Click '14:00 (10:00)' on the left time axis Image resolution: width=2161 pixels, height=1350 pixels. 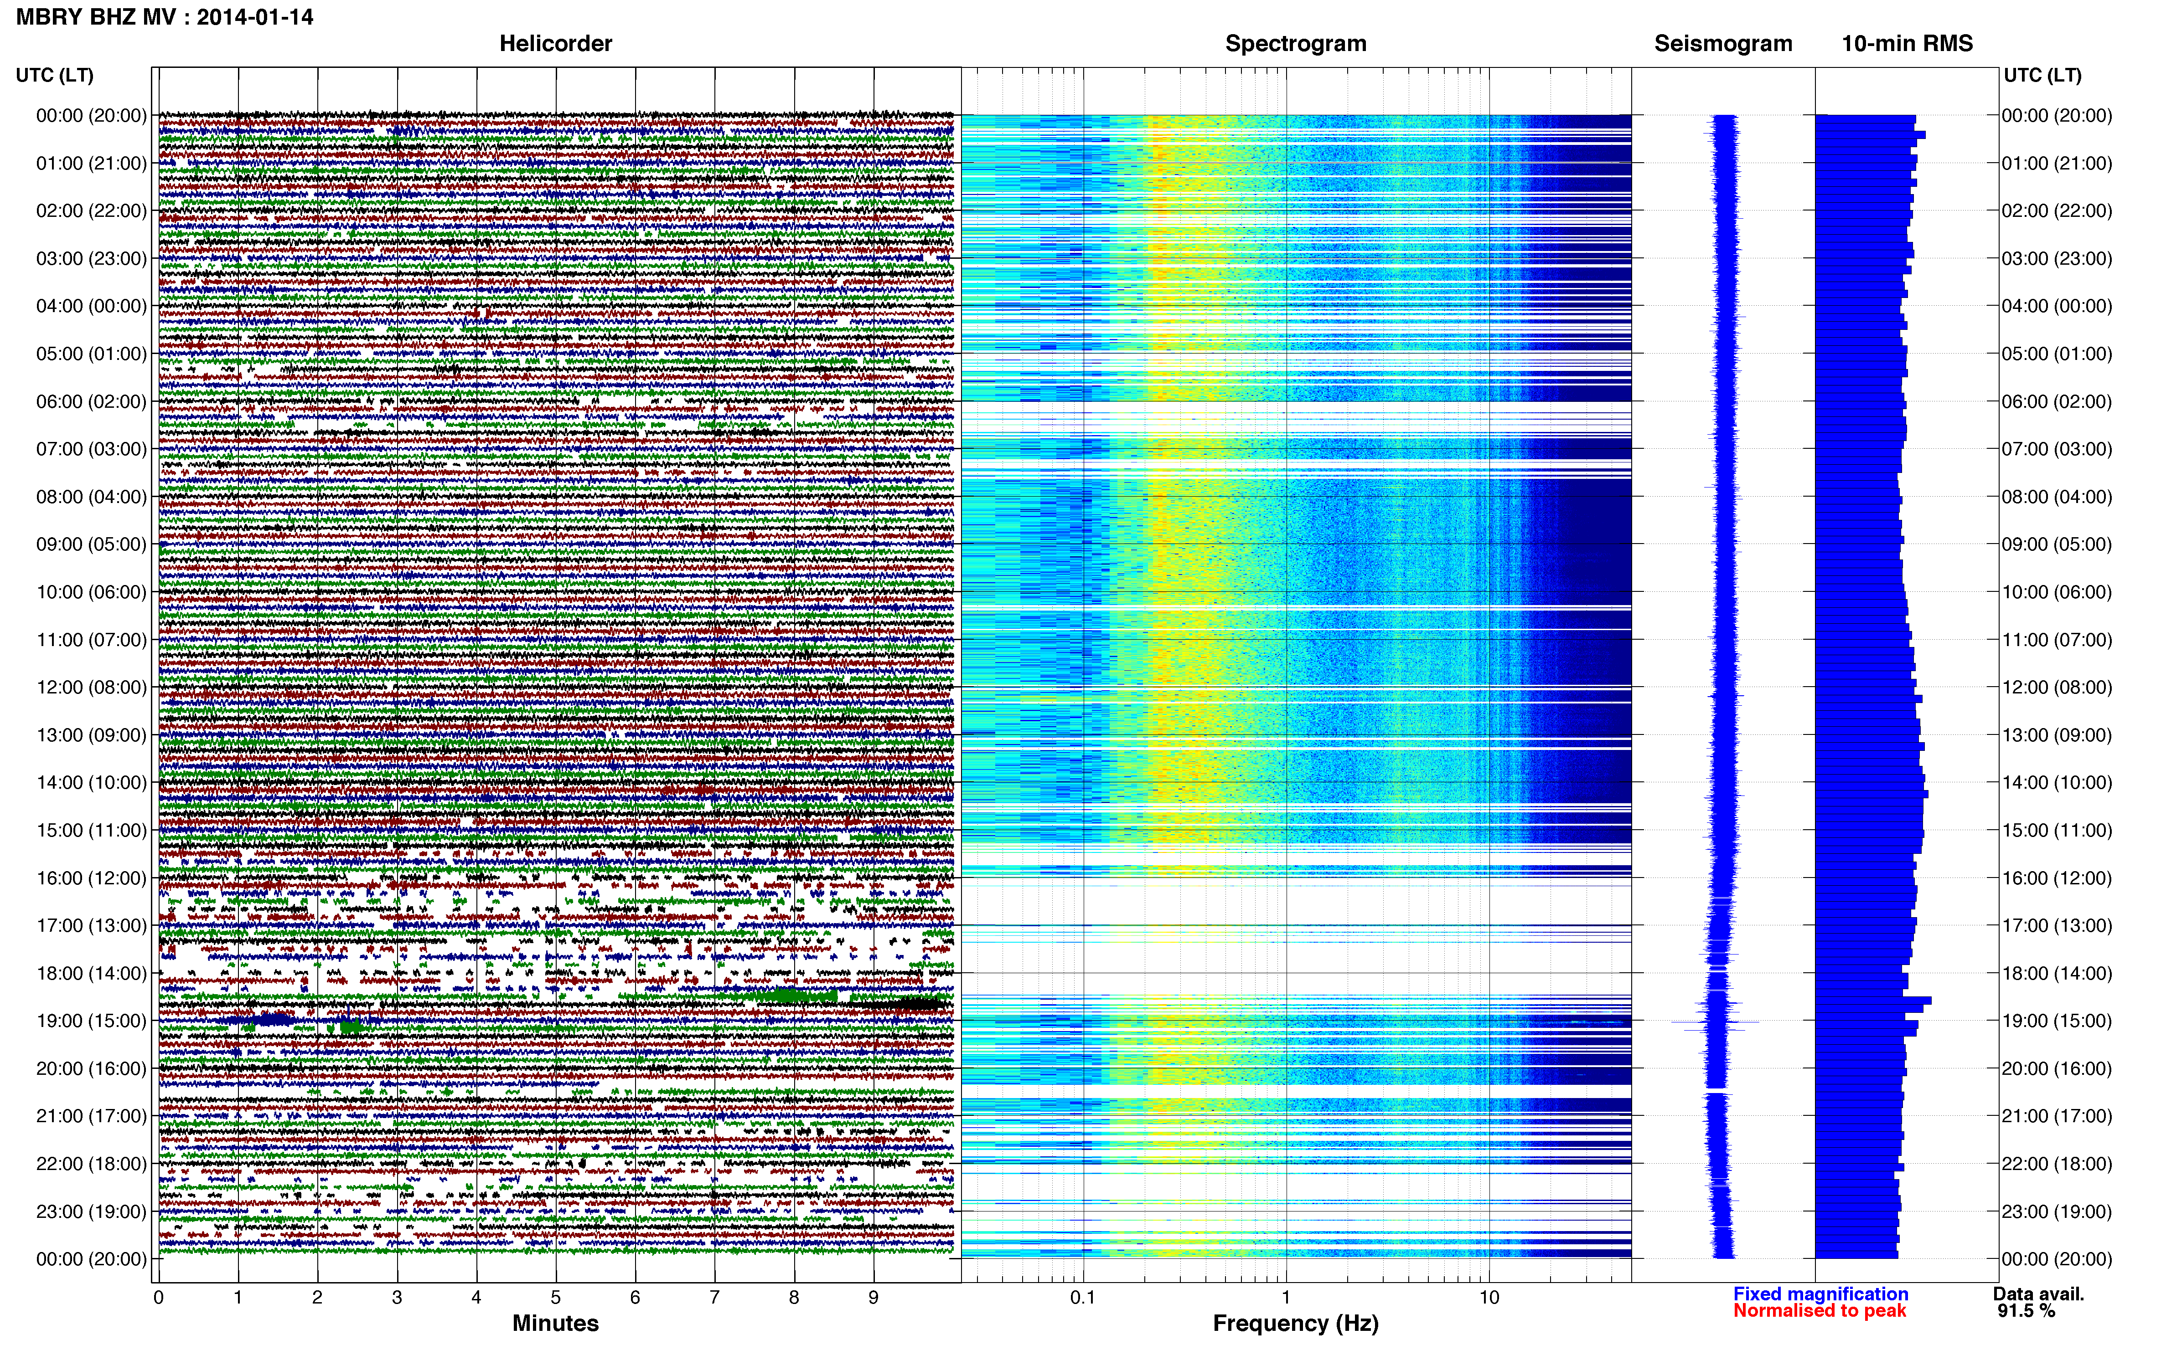pyautogui.click(x=91, y=783)
